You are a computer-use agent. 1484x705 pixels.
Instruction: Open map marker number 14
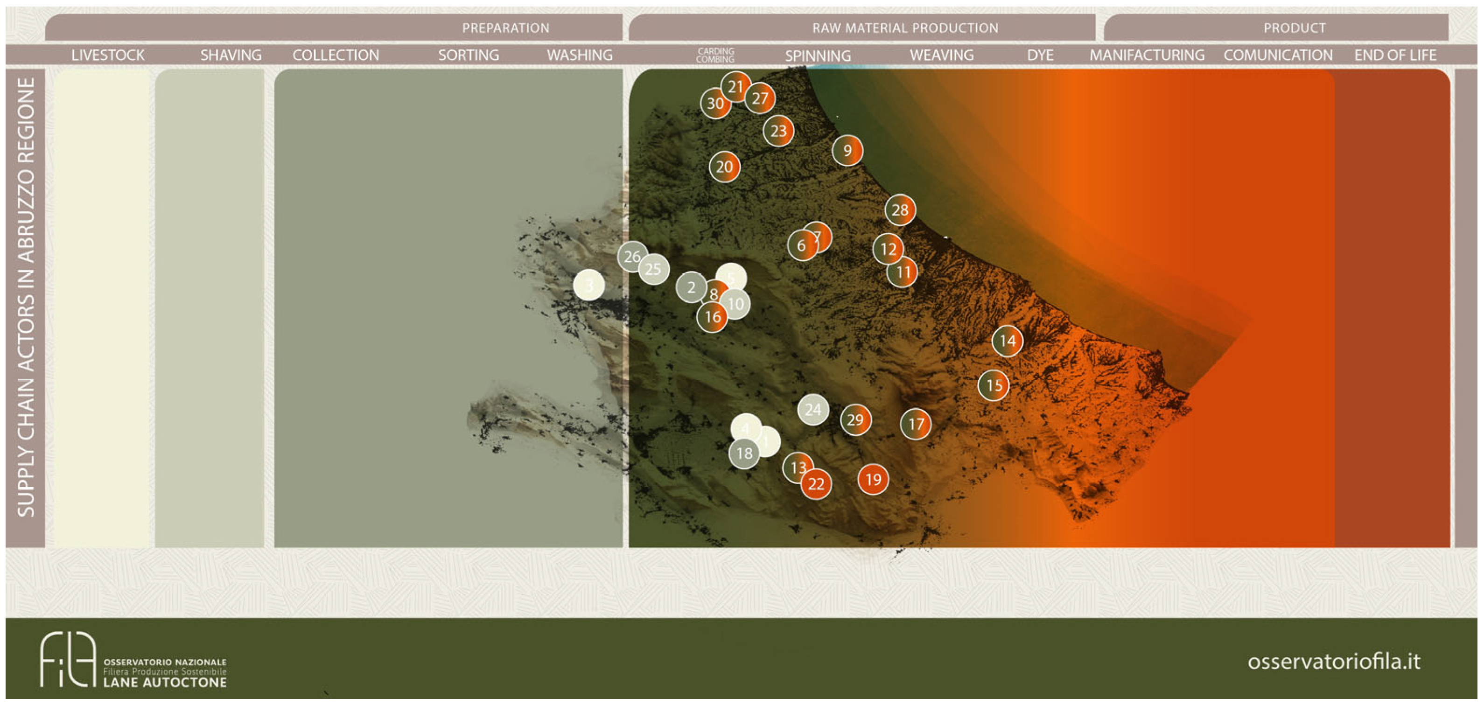click(1007, 341)
